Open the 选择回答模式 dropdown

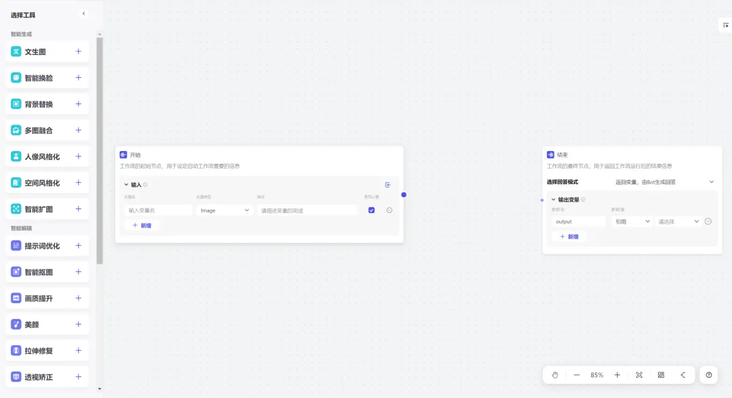(x=664, y=182)
